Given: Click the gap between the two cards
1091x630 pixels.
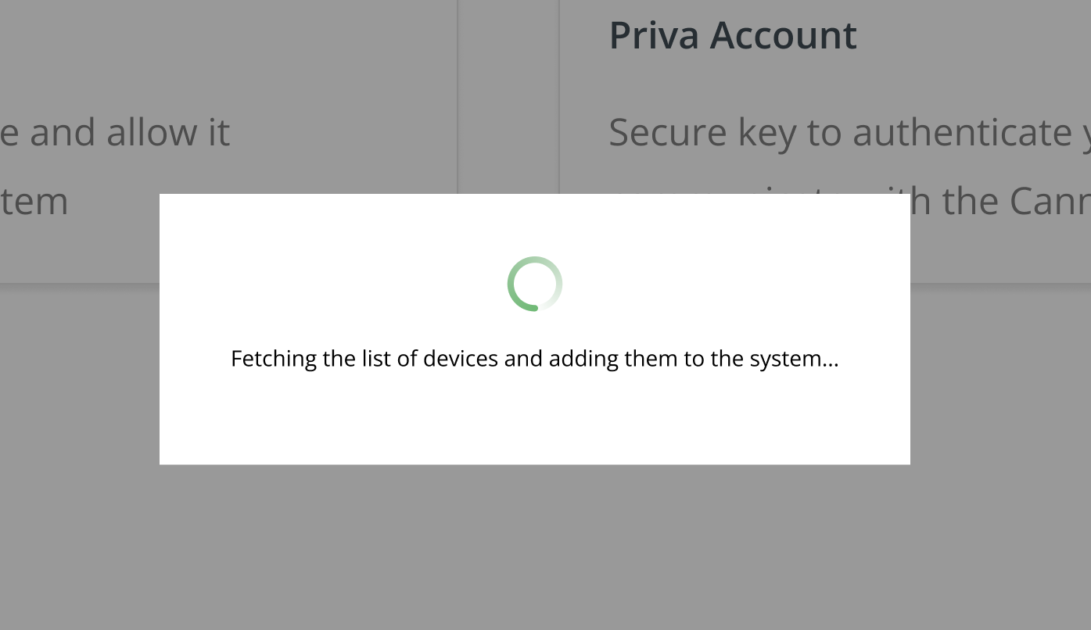Looking at the screenshot, I should pos(508,117).
